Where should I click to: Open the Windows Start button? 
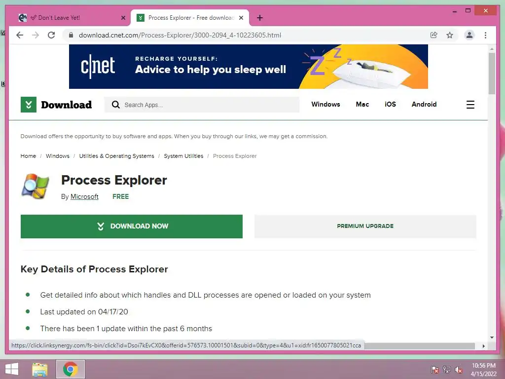(x=12, y=369)
